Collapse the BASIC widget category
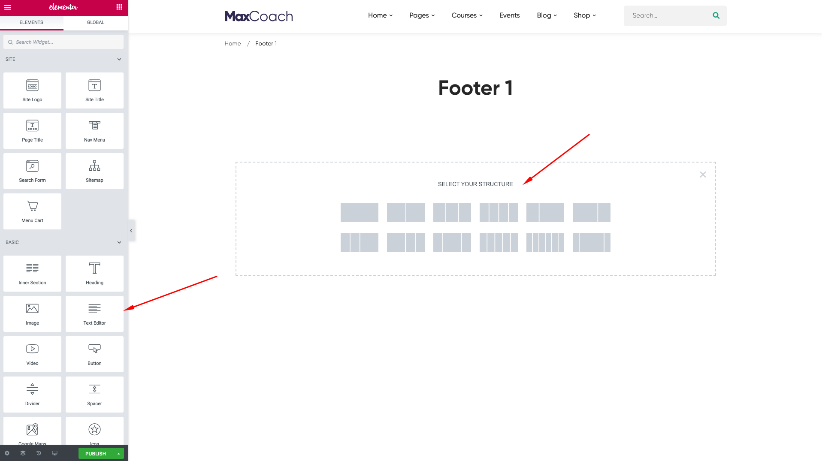Image resolution: width=822 pixels, height=461 pixels. click(119, 242)
